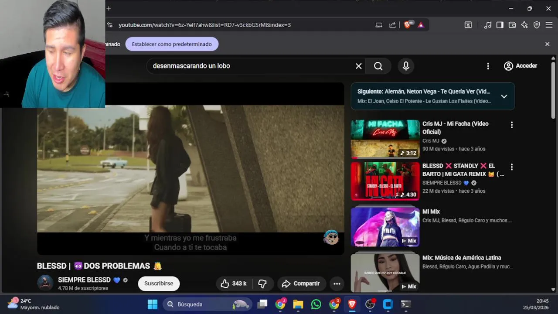This screenshot has height=314, width=558.
Task: Open Mix: Música de América Latina title
Action: [462, 258]
